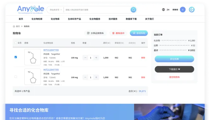Click the trash icon in 删除选中

tap(113, 33)
